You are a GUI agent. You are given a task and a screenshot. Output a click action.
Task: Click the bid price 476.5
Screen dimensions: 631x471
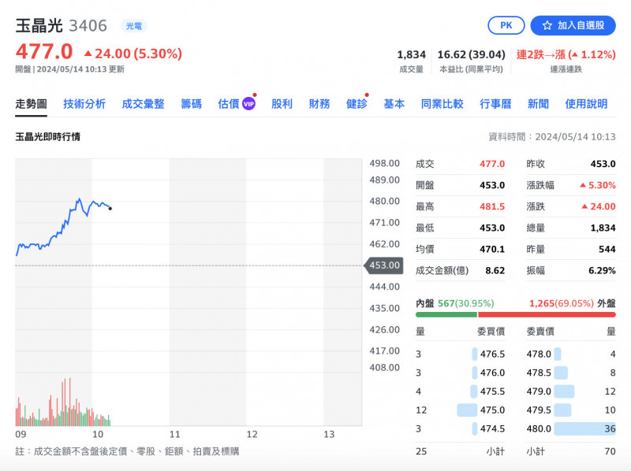coord(492,354)
